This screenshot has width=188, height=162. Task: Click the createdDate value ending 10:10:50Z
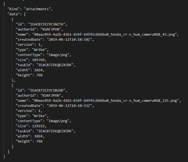tap(70, 39)
